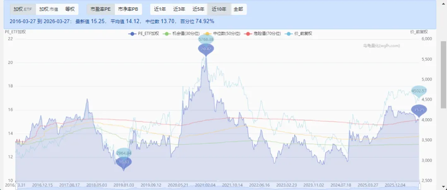The width and height of the screenshot is (447, 190).
Task: Set time range to 近5年
Action: tap(198, 9)
